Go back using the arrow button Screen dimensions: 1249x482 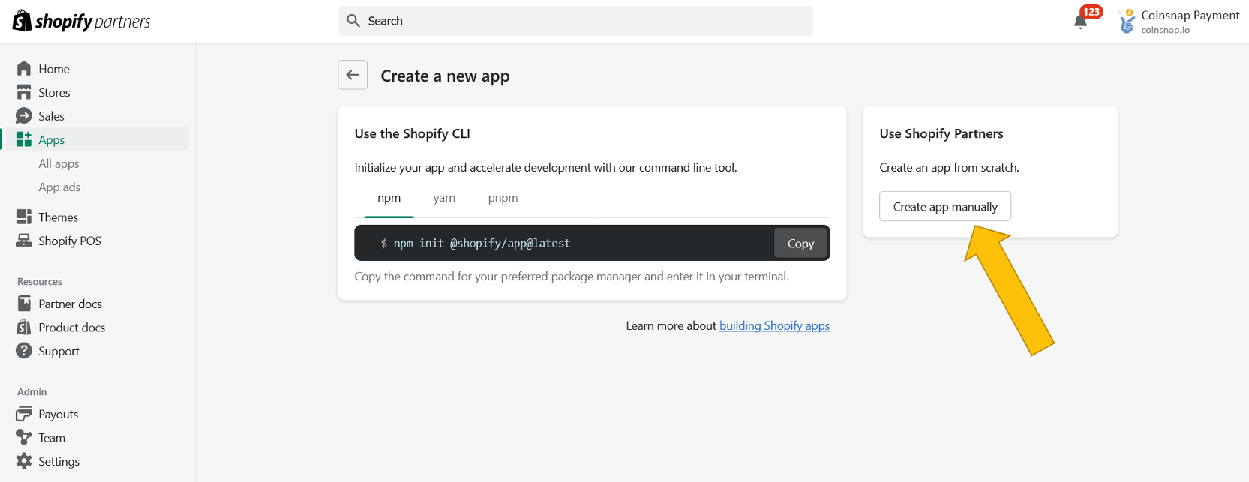tap(353, 75)
